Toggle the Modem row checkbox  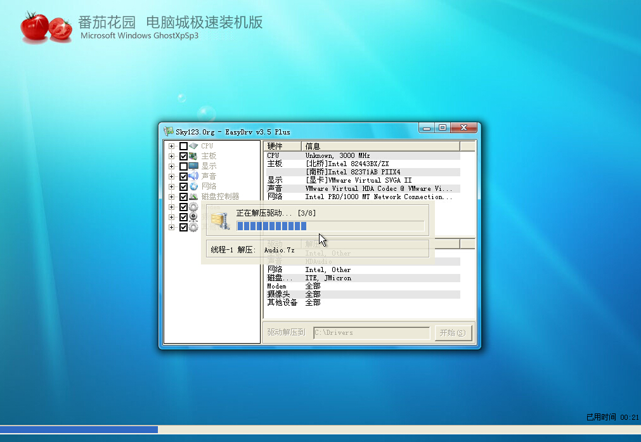click(x=184, y=207)
